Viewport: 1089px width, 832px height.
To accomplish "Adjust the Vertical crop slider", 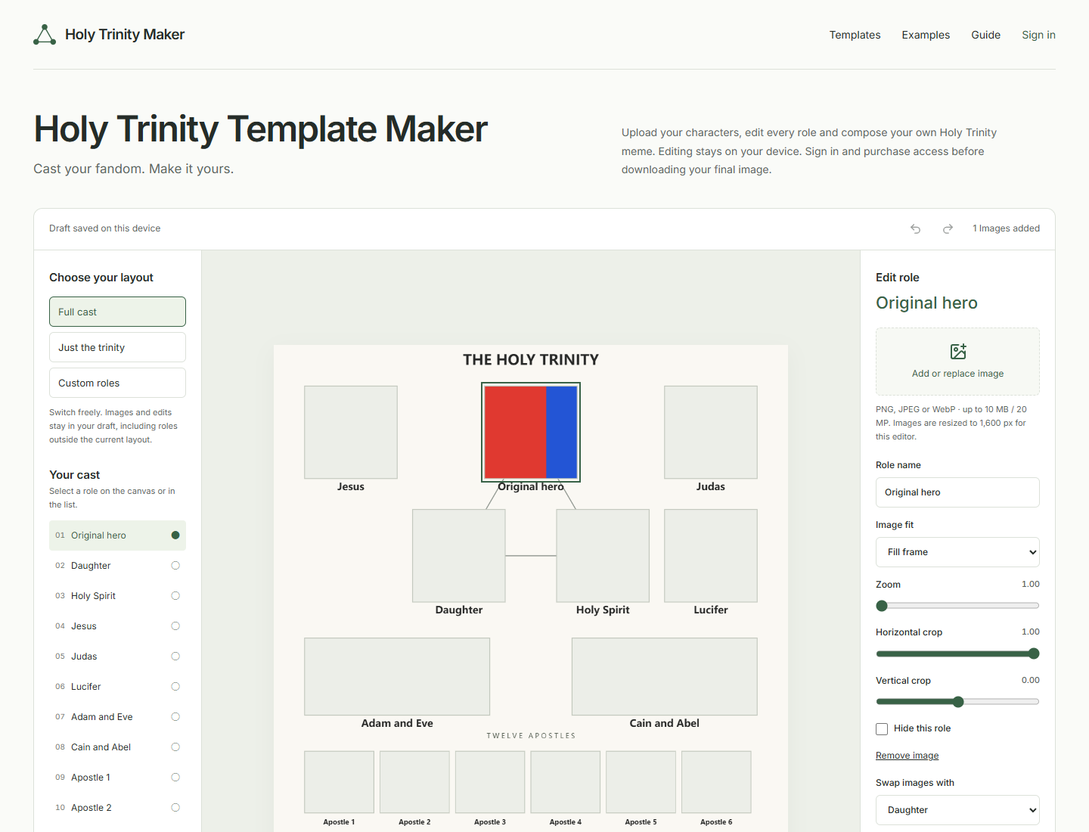I will point(957,702).
